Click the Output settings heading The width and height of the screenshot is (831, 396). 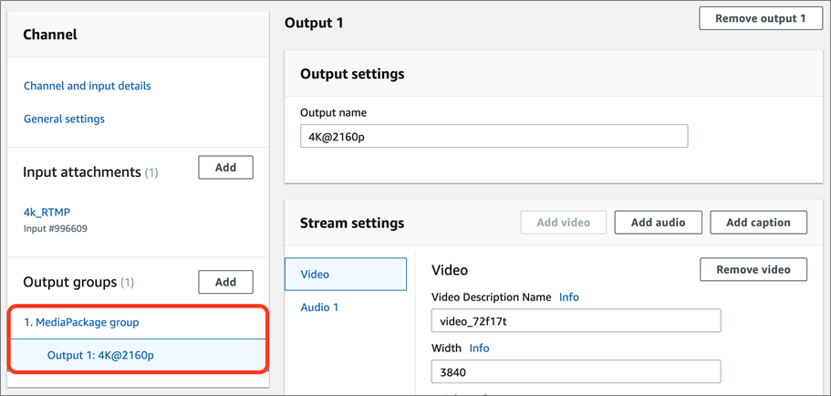coord(352,74)
